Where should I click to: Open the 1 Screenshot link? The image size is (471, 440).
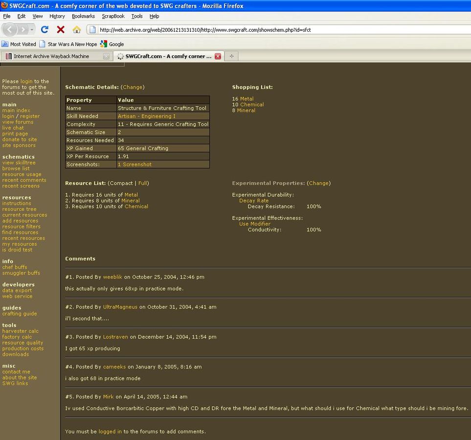(x=135, y=164)
